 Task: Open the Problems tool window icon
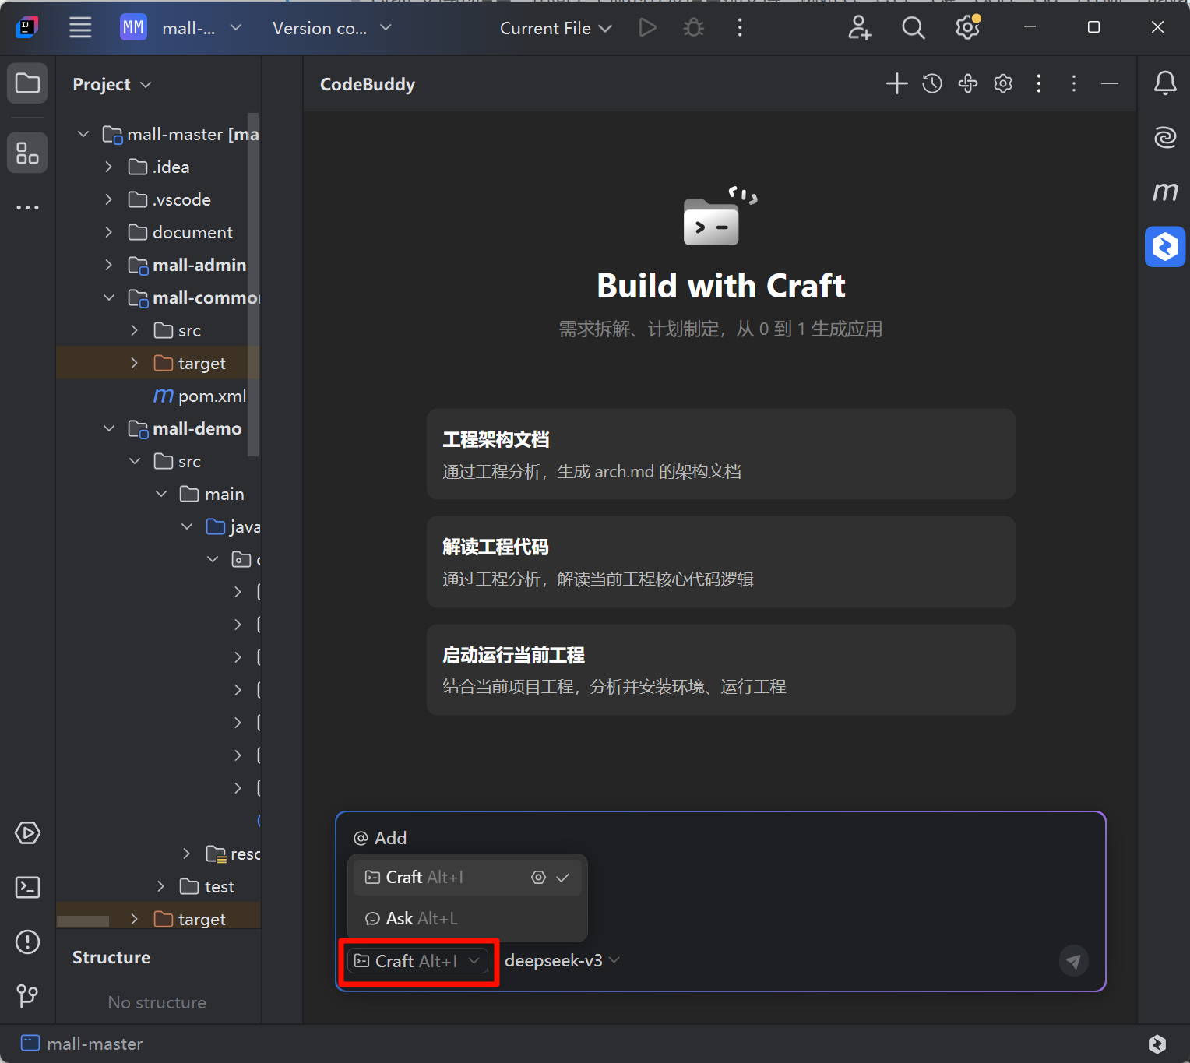coord(28,942)
